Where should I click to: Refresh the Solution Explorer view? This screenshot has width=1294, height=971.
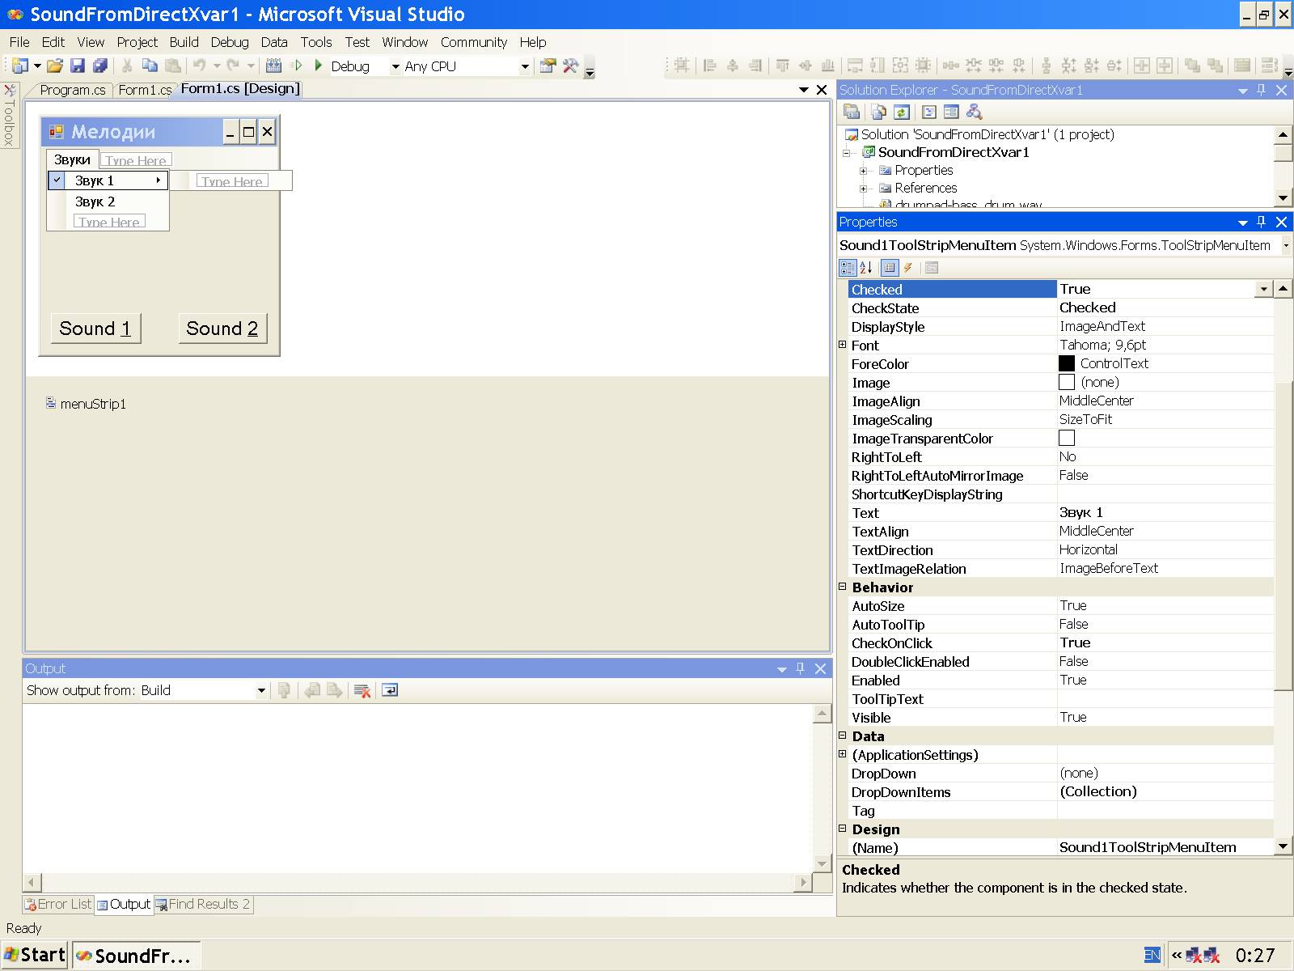point(902,112)
